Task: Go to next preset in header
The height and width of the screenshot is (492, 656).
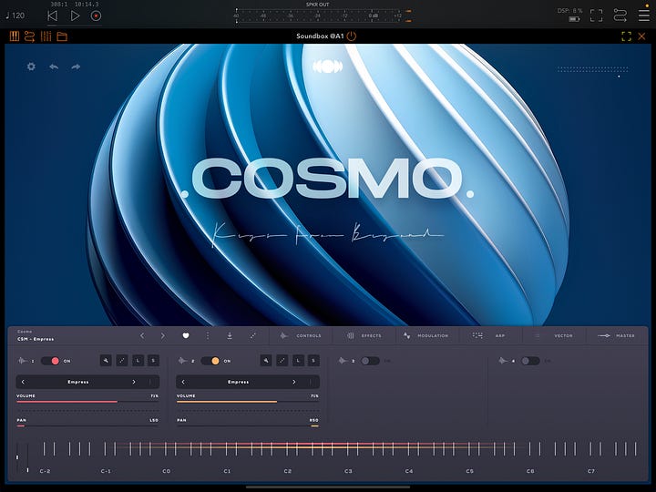Action: (163, 335)
